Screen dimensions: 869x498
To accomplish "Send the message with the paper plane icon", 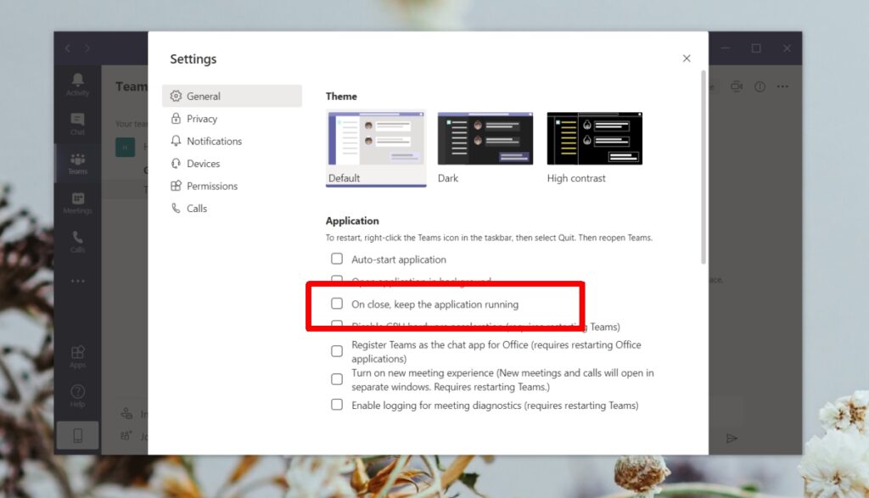I will click(x=732, y=438).
